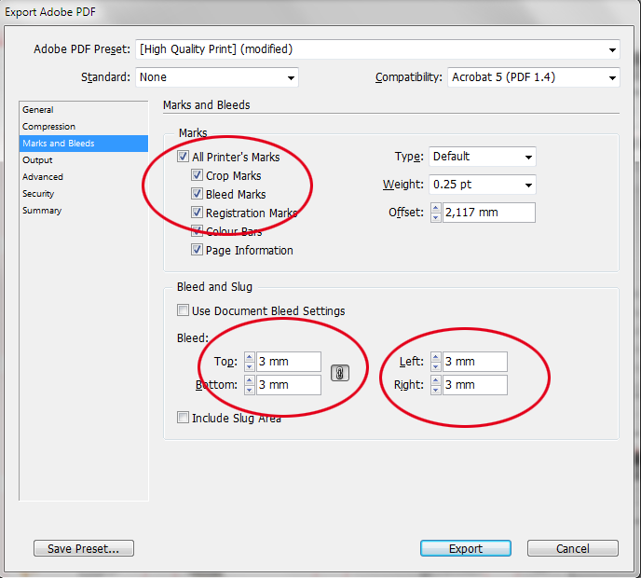Open the marks Weight dropdown
641x578 pixels.
[482, 185]
